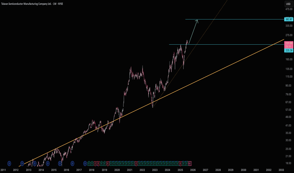Click the pink upcoming earnings E marker
Viewport: 294px width, 173px height.
[190, 164]
